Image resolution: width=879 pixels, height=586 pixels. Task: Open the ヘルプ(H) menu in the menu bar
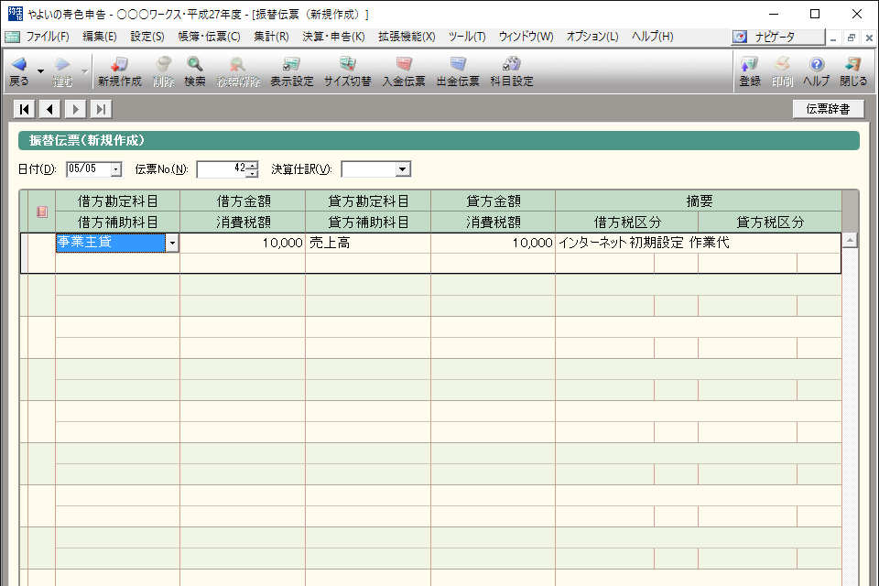[x=653, y=37]
